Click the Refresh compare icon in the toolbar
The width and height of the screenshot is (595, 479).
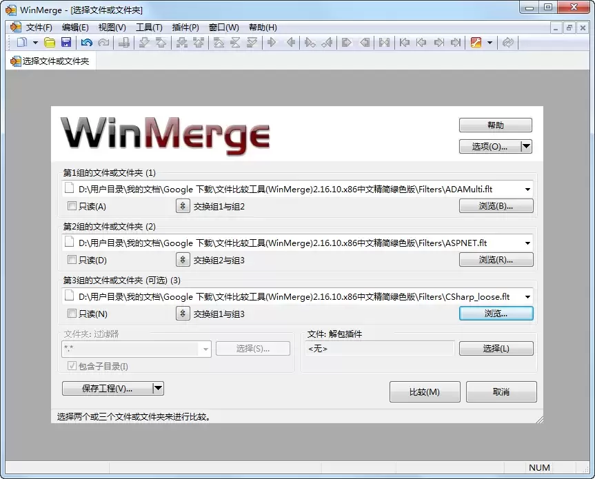pyautogui.click(x=508, y=42)
